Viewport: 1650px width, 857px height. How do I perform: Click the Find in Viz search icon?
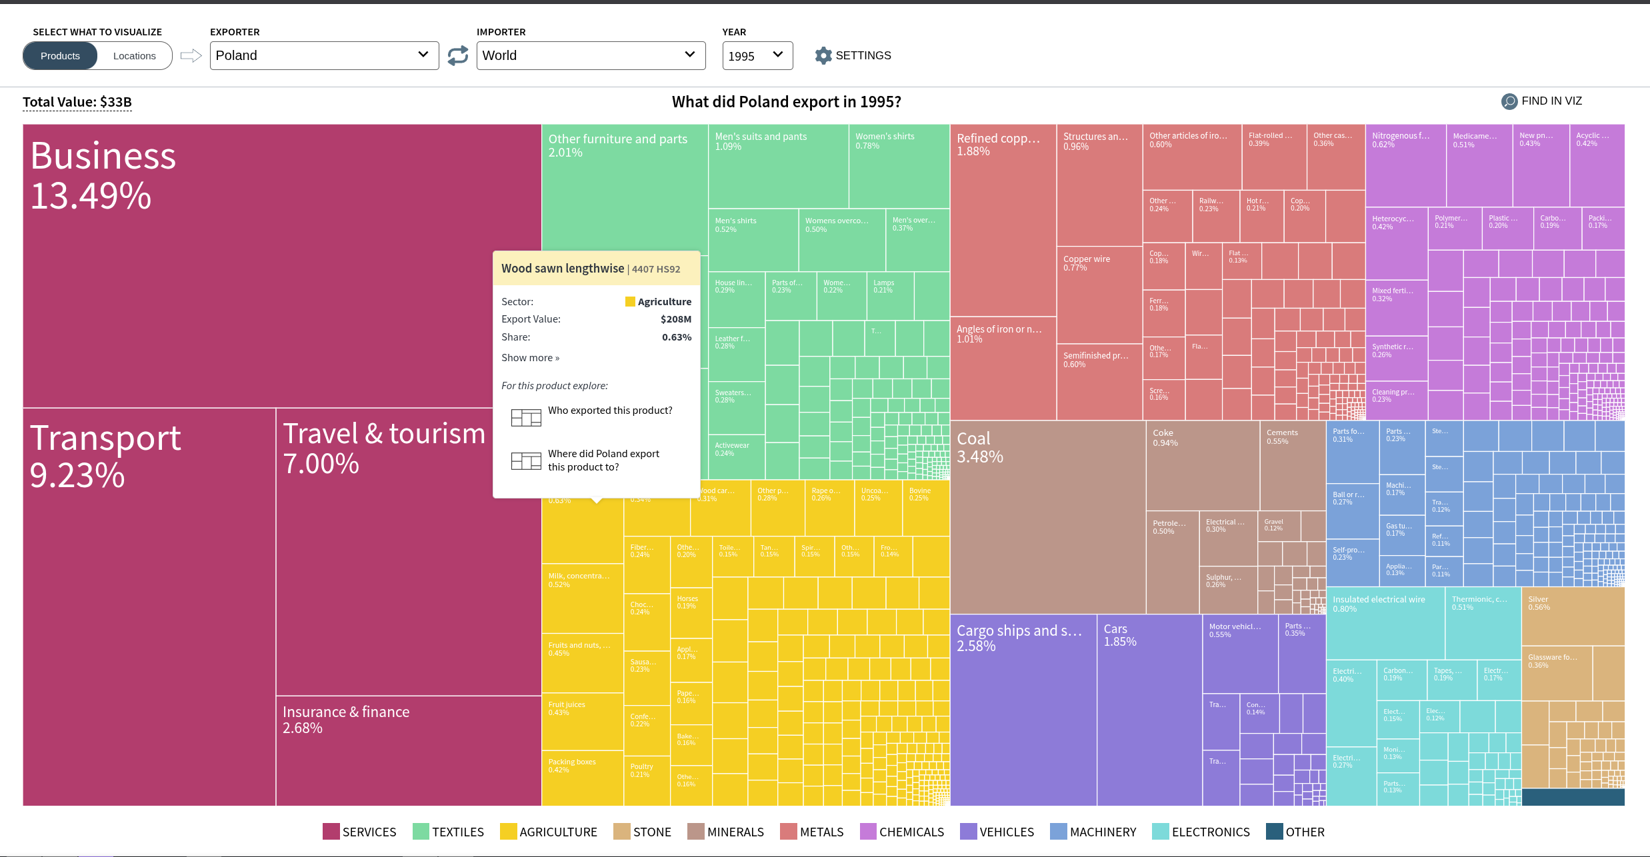coord(1509,101)
